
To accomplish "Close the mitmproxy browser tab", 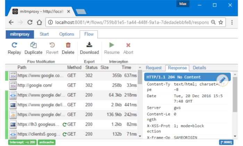I will pyautogui.click(x=69, y=11).
